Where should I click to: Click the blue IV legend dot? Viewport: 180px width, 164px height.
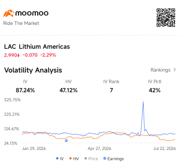click(57, 159)
